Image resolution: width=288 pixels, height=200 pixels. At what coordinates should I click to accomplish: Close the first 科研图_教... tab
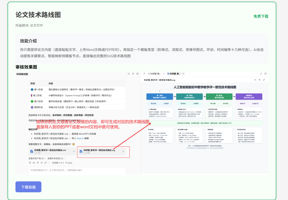164,74
